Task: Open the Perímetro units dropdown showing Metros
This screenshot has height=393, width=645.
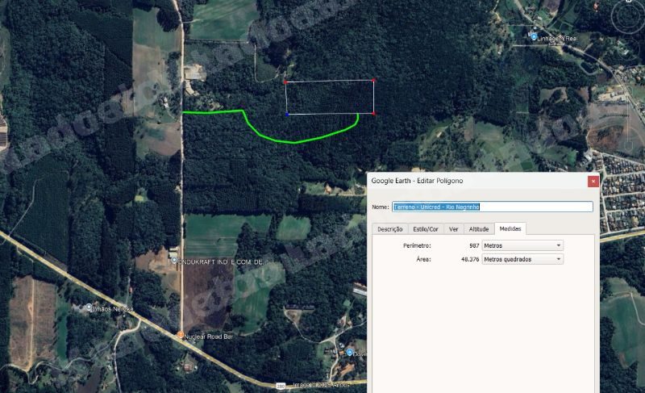Action: point(522,245)
